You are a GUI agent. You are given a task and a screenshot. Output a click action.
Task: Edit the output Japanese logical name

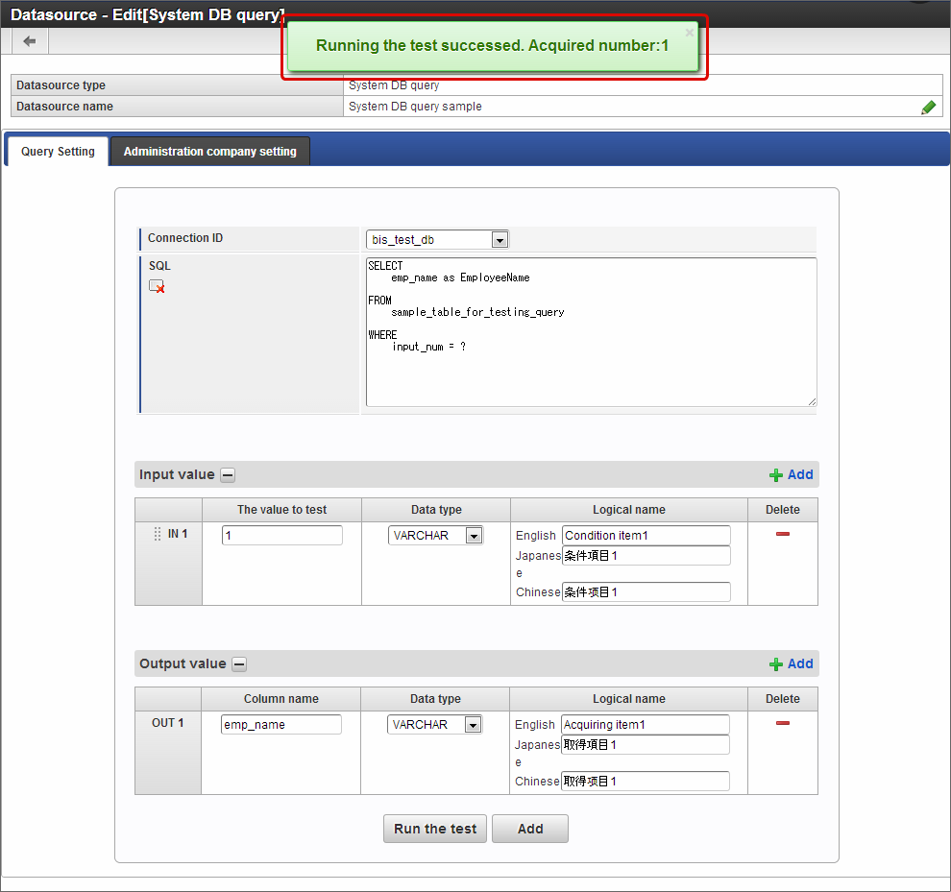645,745
